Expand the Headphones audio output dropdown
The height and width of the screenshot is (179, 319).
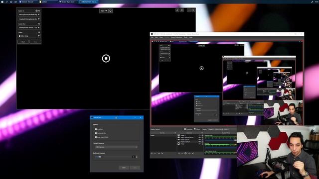point(29,27)
